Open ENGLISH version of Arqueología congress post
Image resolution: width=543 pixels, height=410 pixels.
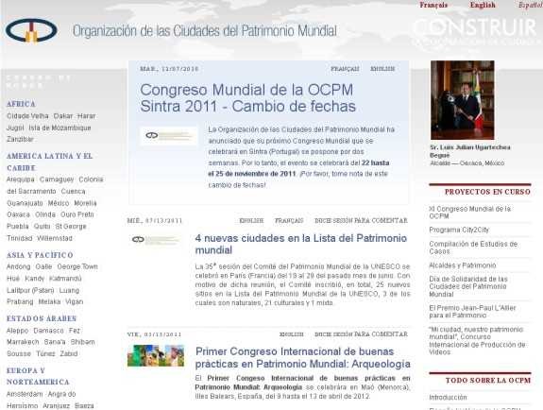[291, 334]
